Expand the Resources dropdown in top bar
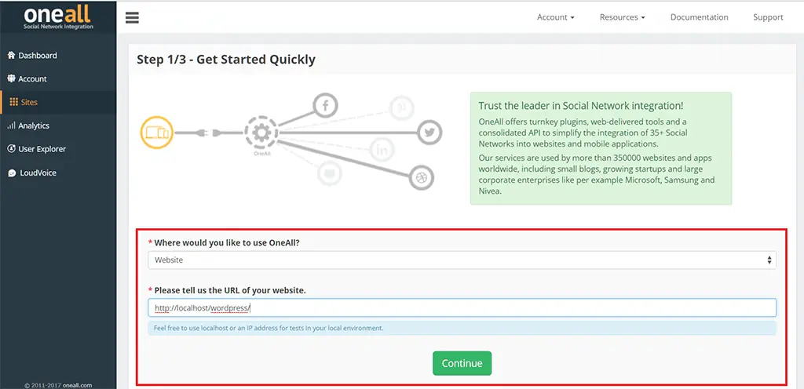Image resolution: width=804 pixels, height=389 pixels. point(622,17)
